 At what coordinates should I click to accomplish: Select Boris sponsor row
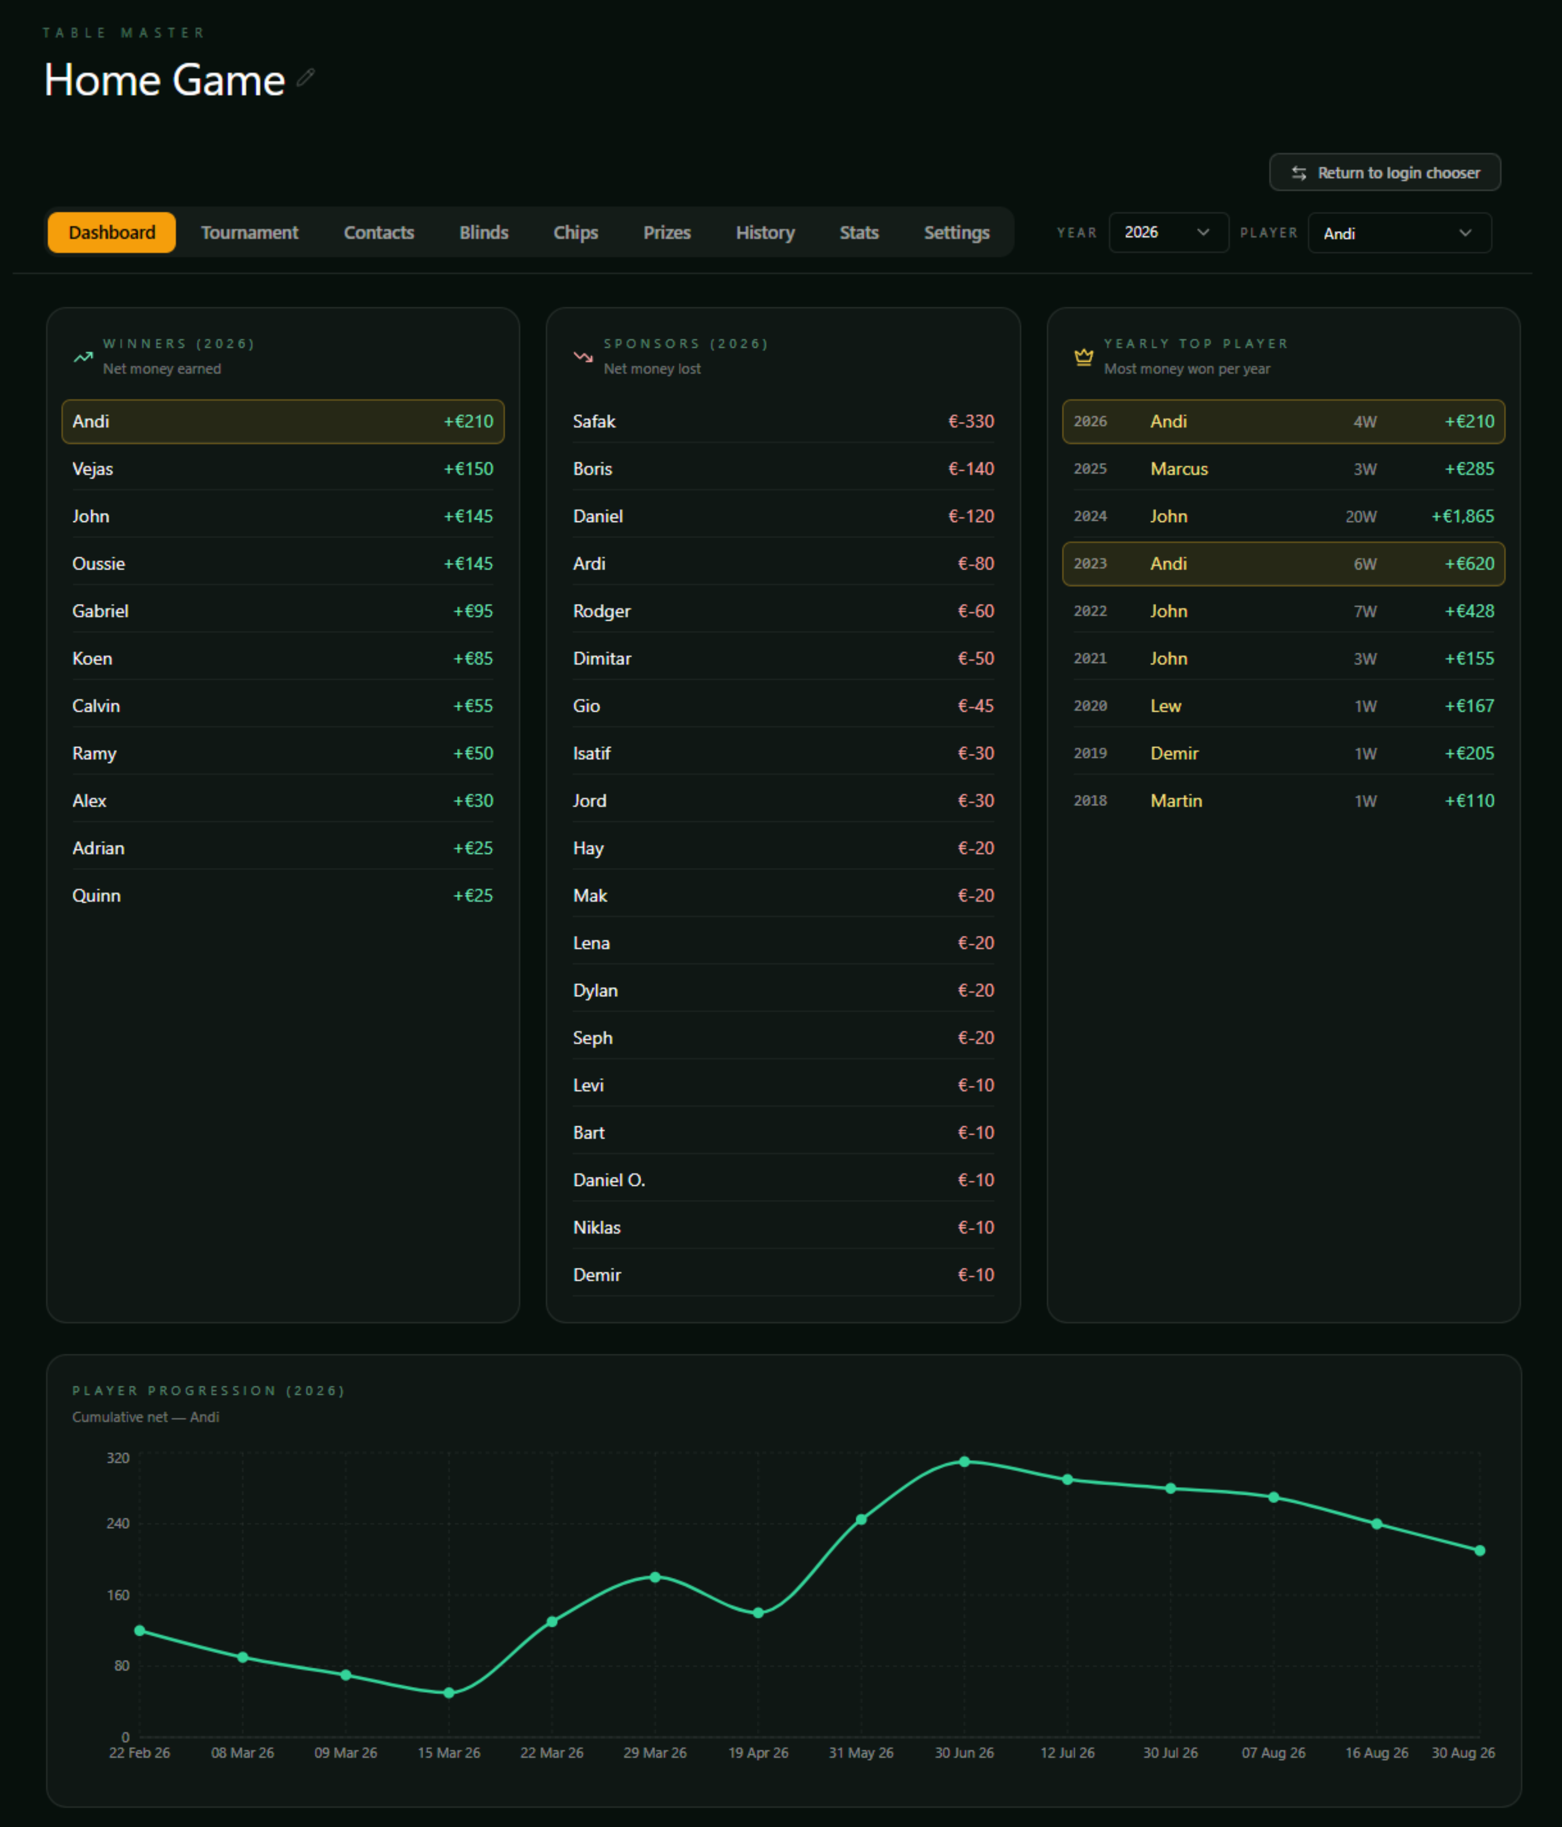(783, 469)
